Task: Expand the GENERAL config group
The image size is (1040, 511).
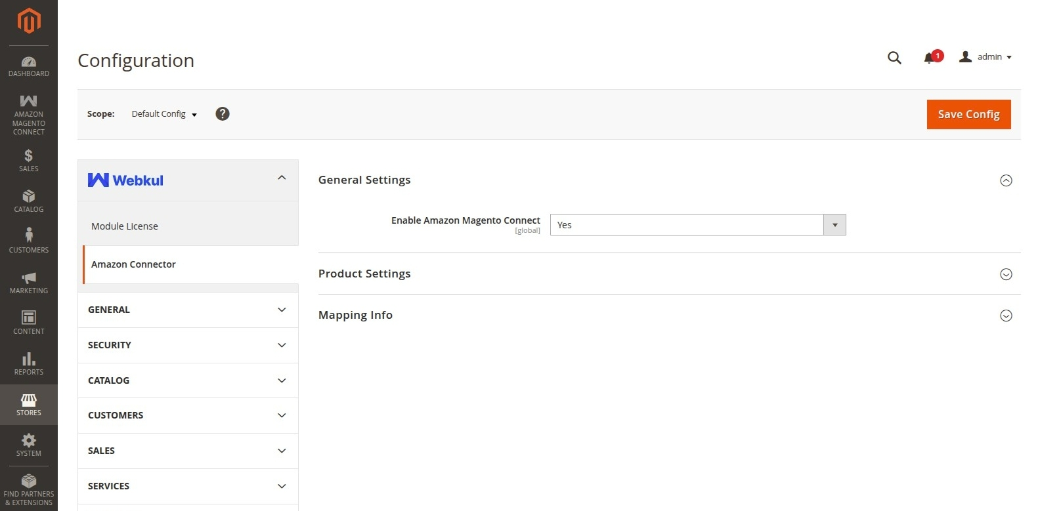Action: click(x=188, y=310)
